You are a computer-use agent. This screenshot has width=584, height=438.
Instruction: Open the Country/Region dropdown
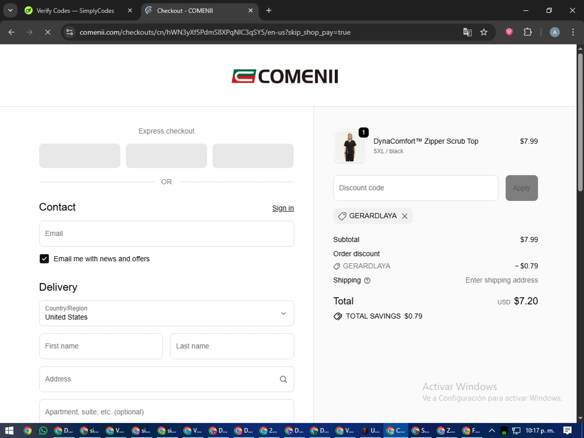(x=167, y=313)
